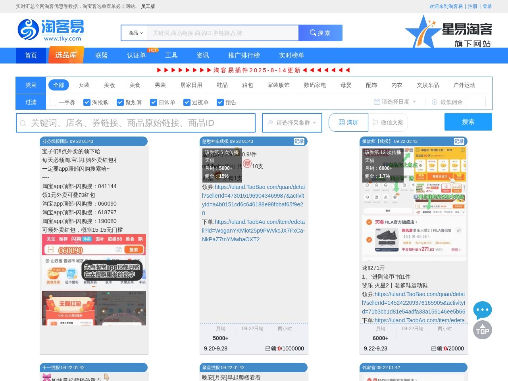The width and height of the screenshot is (508, 381).
Task: Uncheck the 预告 filter
Action: point(220,102)
